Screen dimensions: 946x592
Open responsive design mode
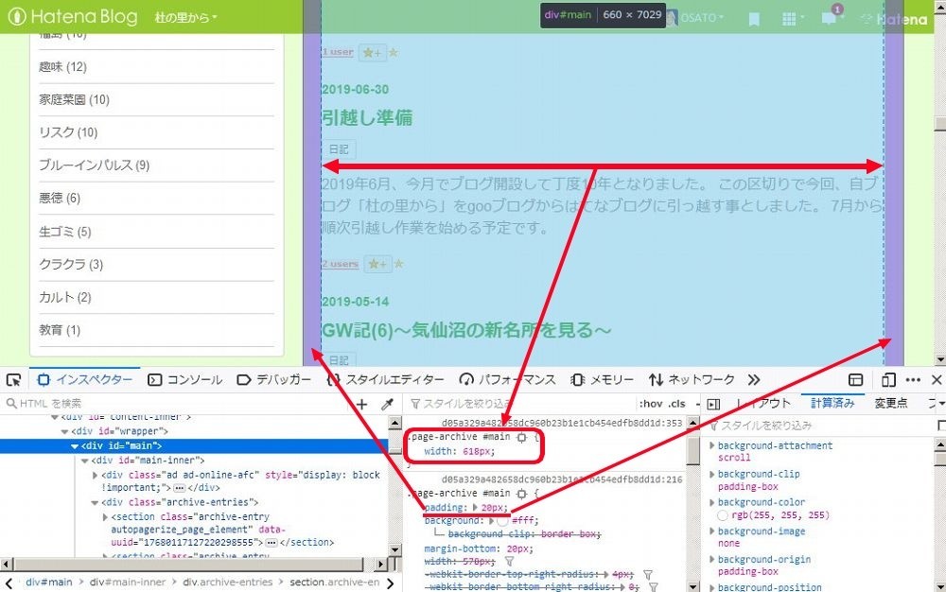pyautogui.click(x=889, y=379)
